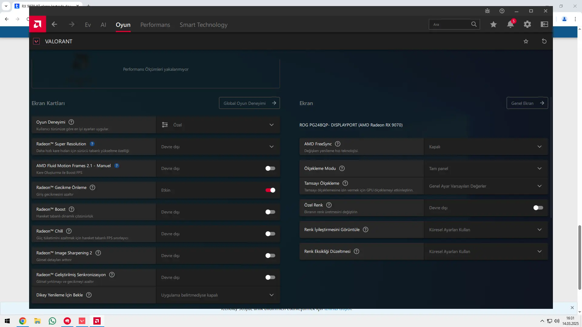Show help for Özel Renk
582x327 pixels.
329,205
